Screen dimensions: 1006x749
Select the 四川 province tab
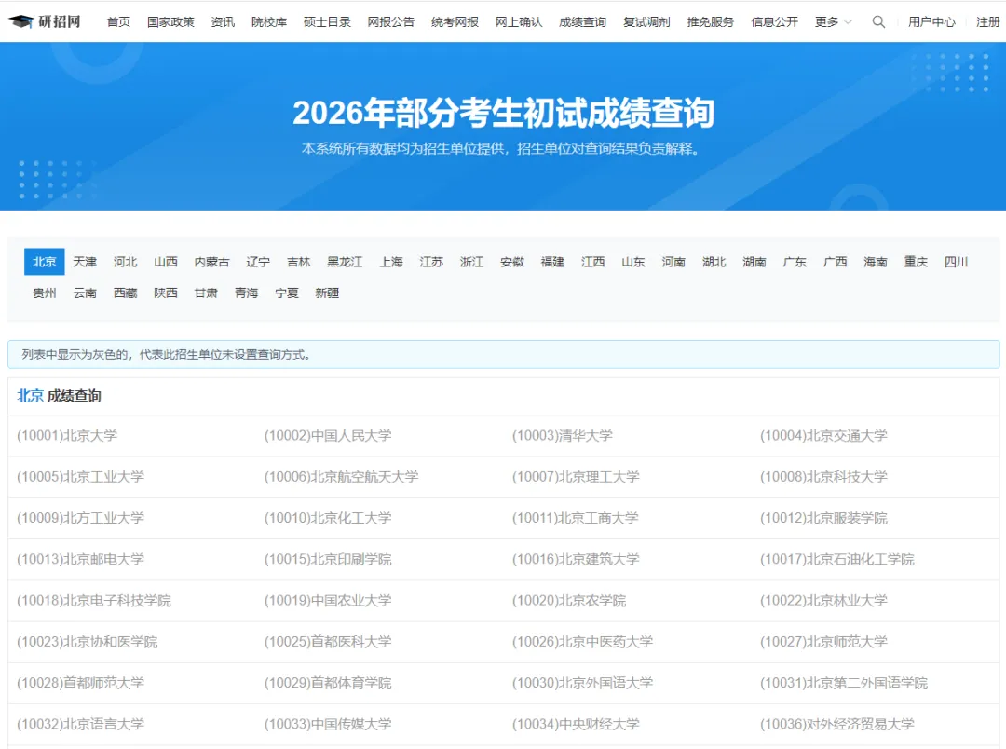[957, 261]
